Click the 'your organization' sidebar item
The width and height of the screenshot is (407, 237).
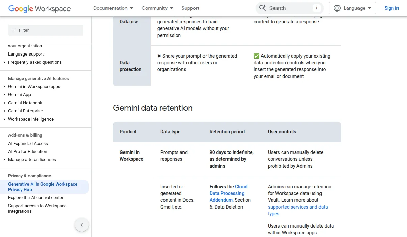pos(25,46)
